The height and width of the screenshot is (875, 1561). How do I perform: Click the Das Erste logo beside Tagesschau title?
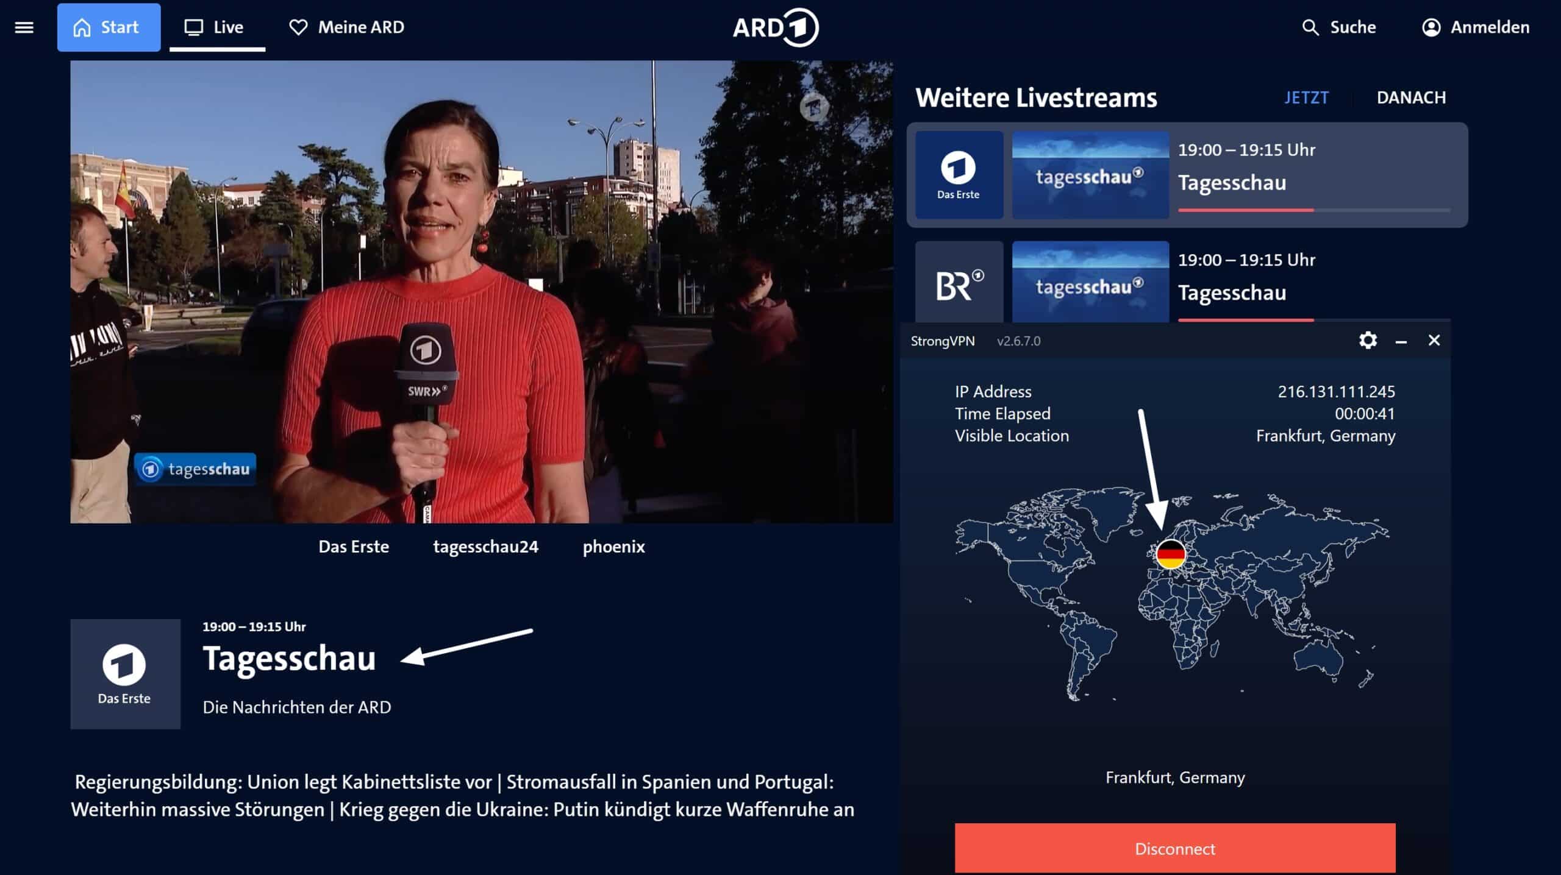[125, 674]
